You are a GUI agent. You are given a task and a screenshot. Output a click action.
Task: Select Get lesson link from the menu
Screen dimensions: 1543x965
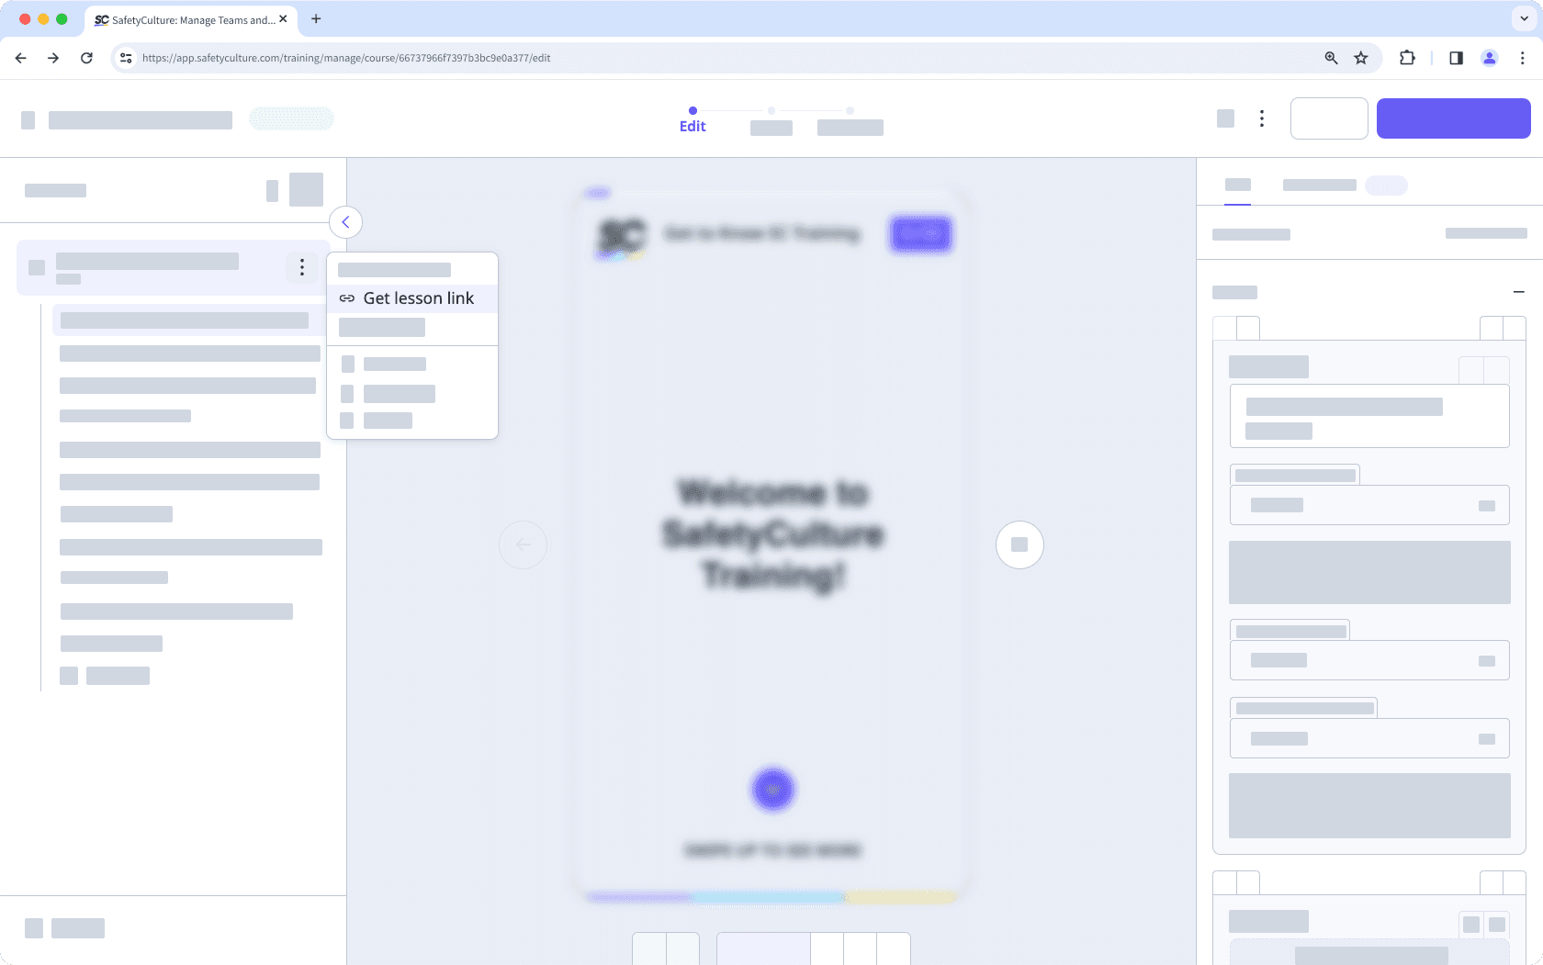point(419,297)
